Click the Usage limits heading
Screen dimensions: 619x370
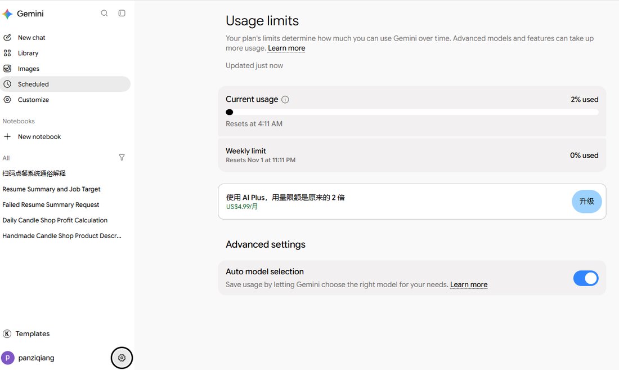pos(262,20)
